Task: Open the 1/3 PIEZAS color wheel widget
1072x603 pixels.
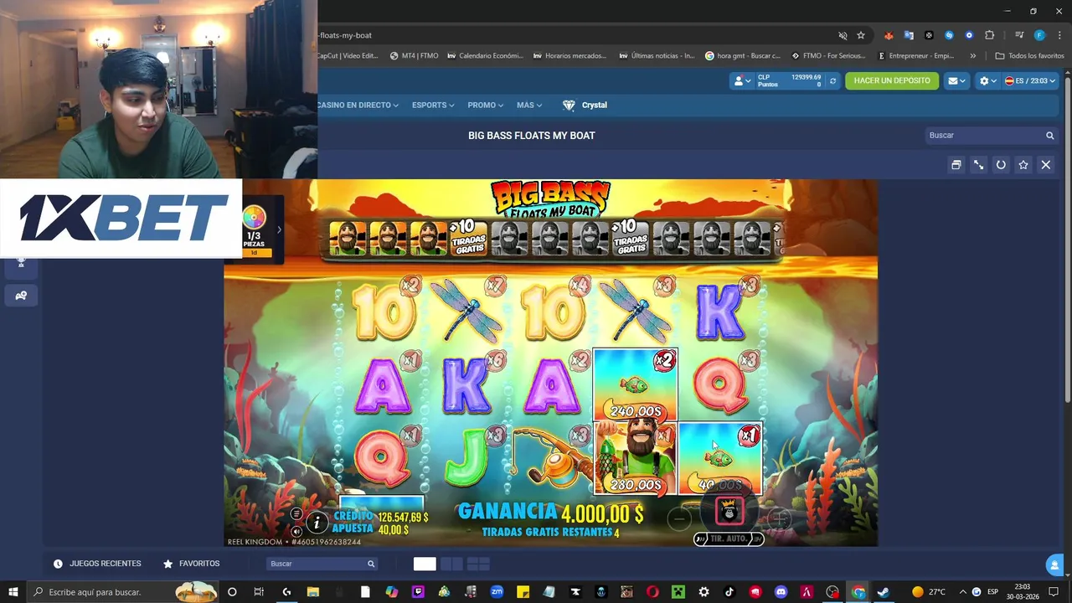Action: [254, 228]
